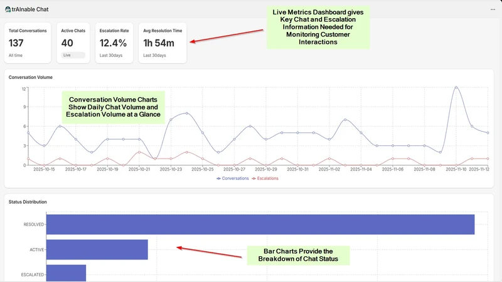Click the 2025-10-15 axis date label
This screenshot has height=282, width=502.
point(44,169)
